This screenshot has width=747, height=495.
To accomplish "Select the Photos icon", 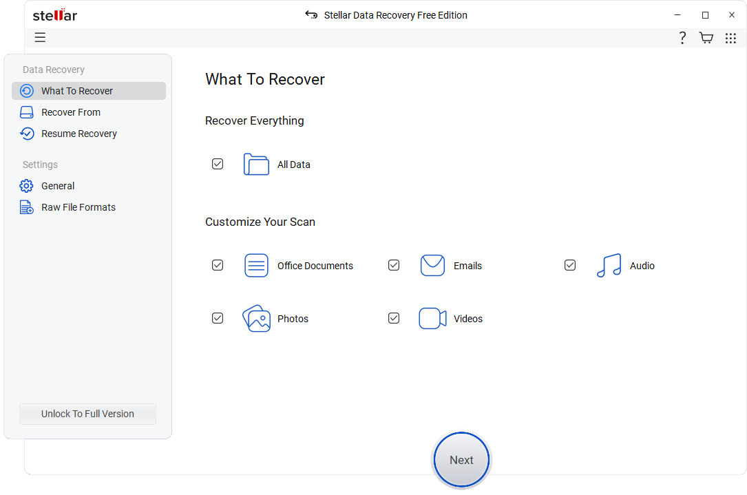I will pos(256,318).
